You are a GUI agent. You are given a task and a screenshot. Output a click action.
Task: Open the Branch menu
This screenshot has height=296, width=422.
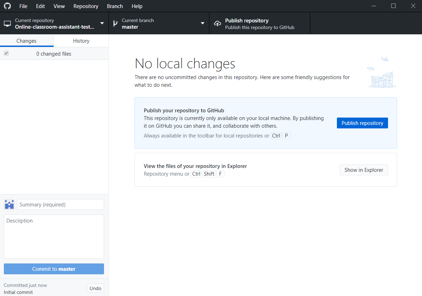[115, 6]
